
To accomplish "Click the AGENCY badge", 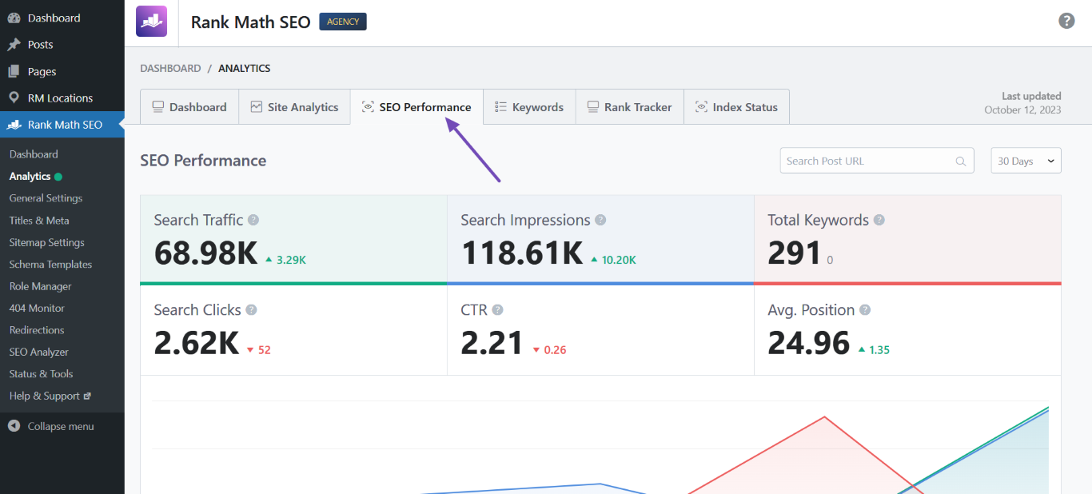I will click(343, 22).
